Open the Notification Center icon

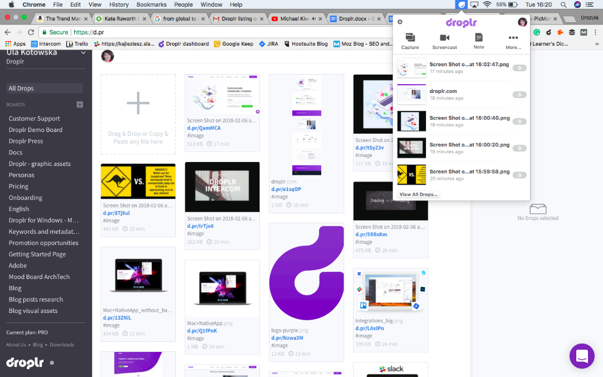click(x=590, y=4)
